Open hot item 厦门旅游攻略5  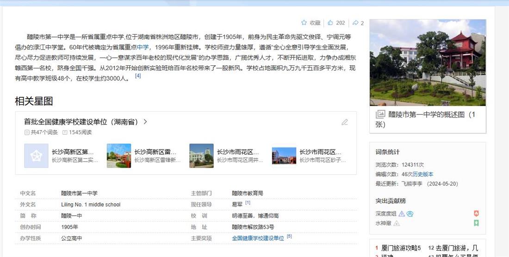coord(401,248)
